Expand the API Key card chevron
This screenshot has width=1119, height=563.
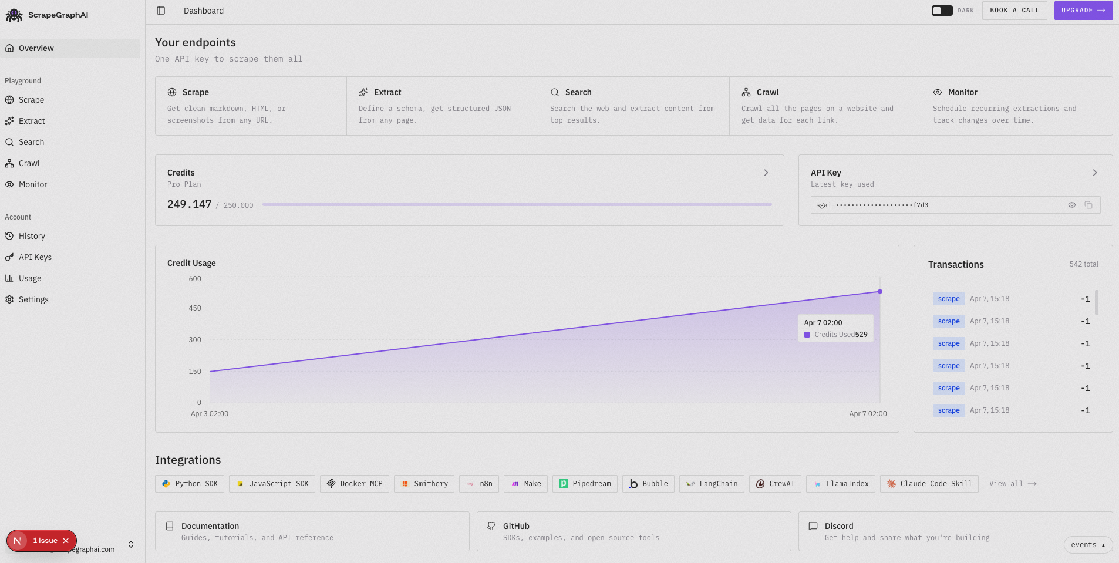pos(1095,173)
